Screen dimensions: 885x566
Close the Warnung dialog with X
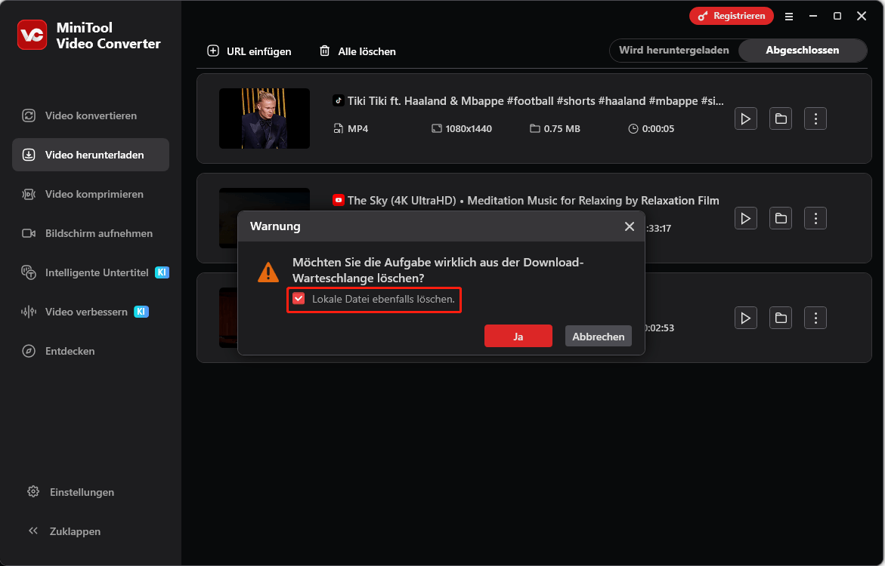pyautogui.click(x=630, y=226)
